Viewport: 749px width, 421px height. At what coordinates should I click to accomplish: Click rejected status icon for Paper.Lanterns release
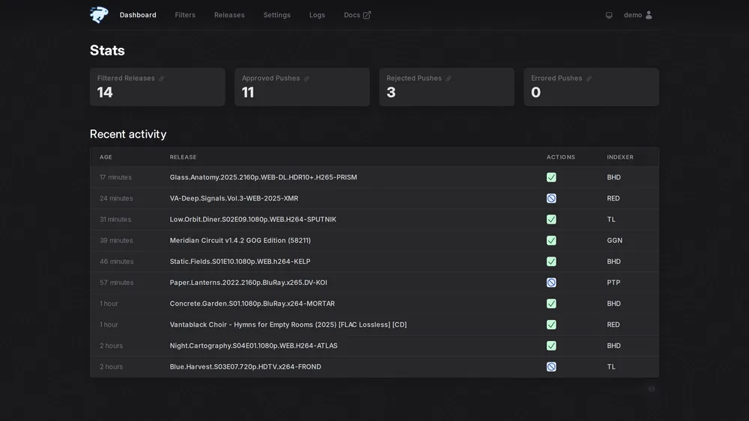tap(551, 282)
